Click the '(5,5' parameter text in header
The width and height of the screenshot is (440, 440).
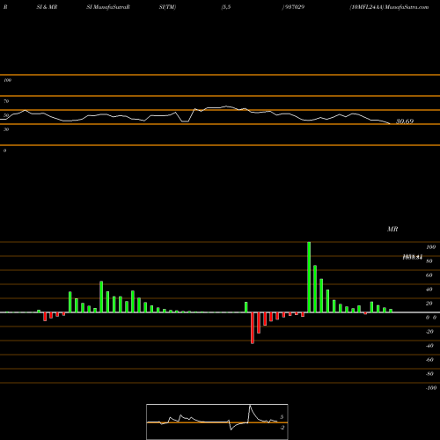[226, 7]
